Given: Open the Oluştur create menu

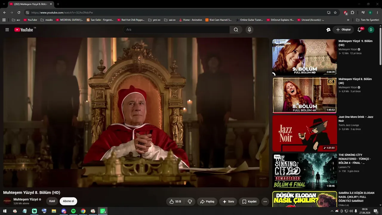Looking at the screenshot, I should [x=344, y=30].
